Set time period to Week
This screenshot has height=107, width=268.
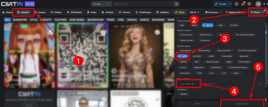click(x=194, y=25)
